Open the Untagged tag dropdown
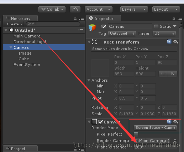Screen dimensions: 184x152 [122, 34]
